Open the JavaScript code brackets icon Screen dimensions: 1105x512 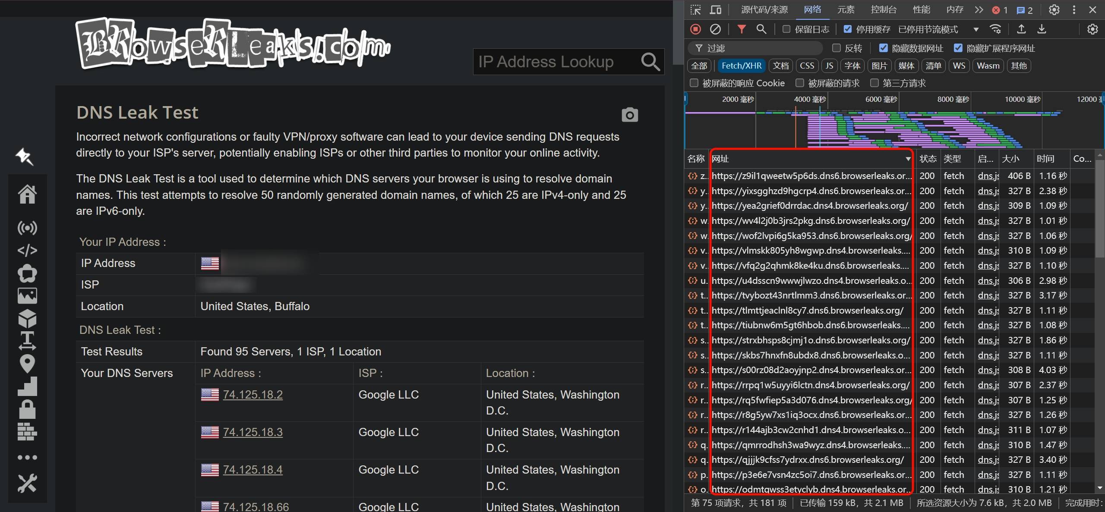(27, 250)
